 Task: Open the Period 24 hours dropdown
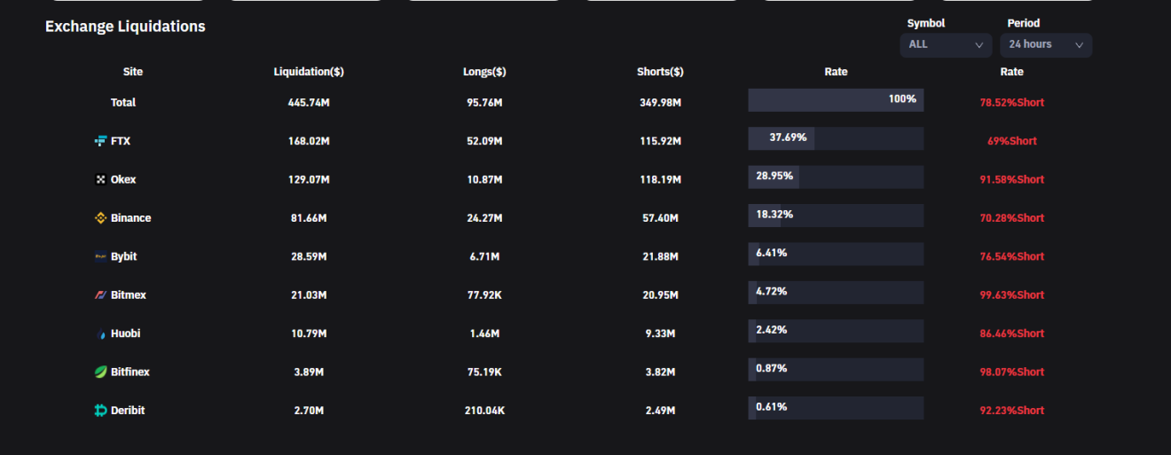coord(1046,44)
